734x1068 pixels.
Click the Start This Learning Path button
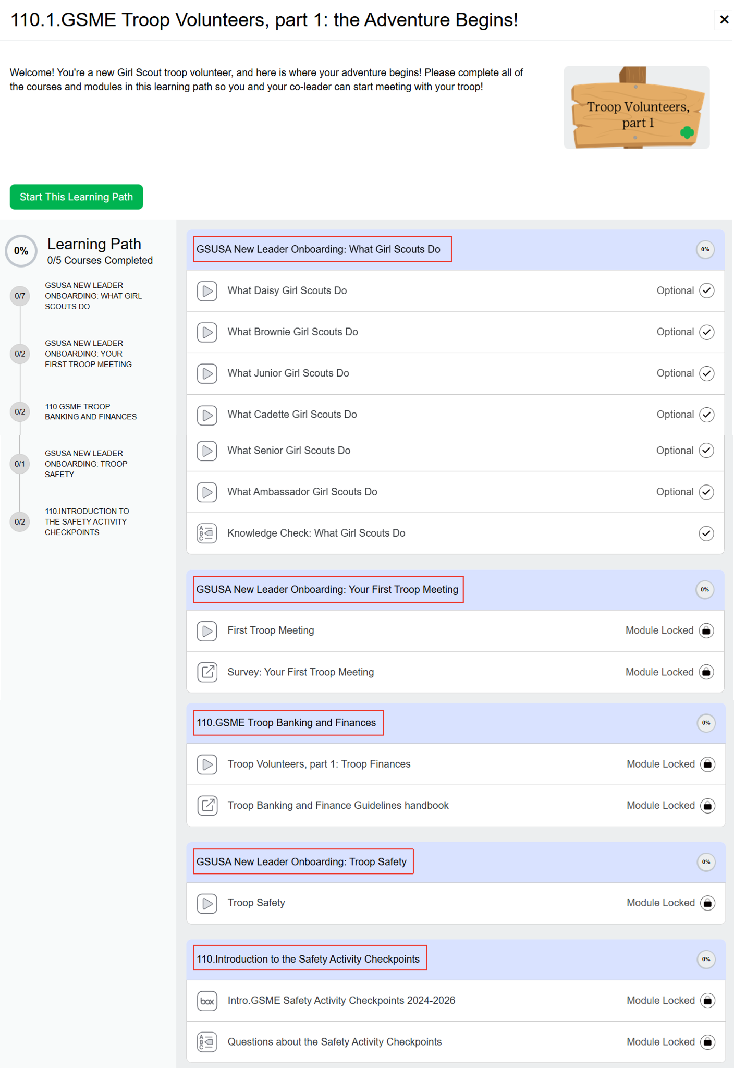pos(76,197)
